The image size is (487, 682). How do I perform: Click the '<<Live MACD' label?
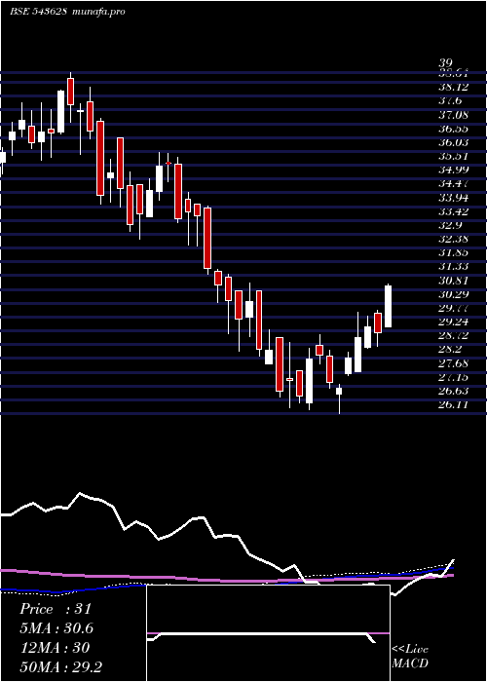[410, 657]
